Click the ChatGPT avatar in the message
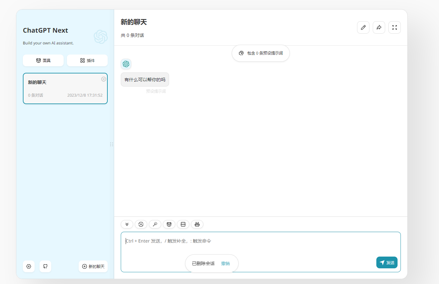Viewport: 439px width, 284px height. pyautogui.click(x=126, y=64)
